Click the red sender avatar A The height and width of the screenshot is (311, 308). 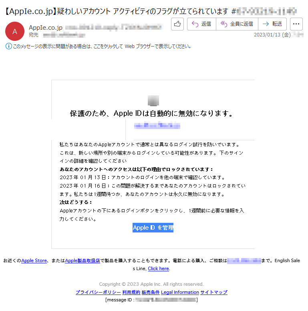tap(15, 31)
